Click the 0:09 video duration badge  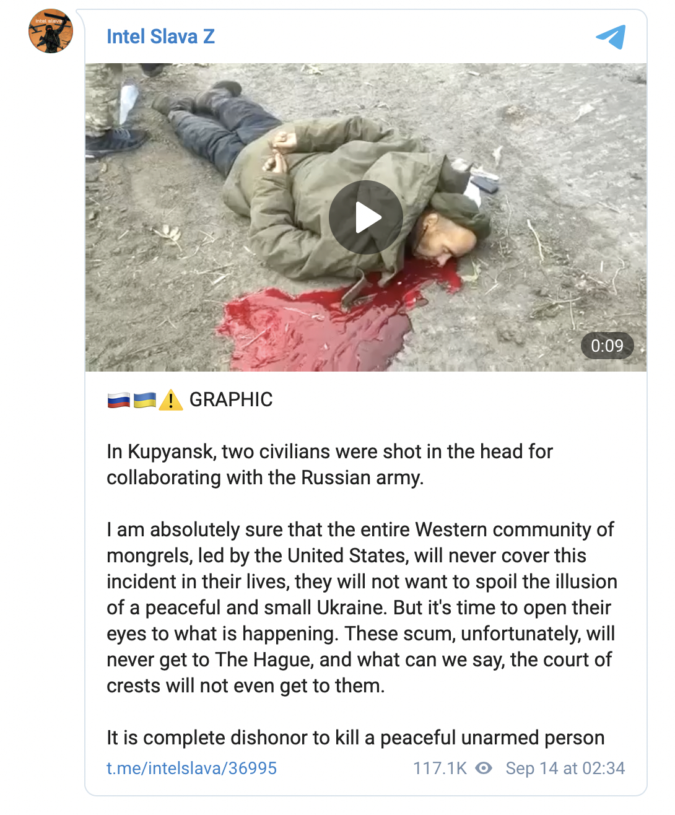pos(607,346)
